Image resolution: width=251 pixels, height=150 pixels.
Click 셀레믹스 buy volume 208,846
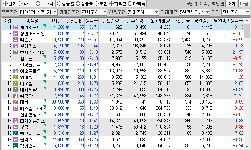139,46
